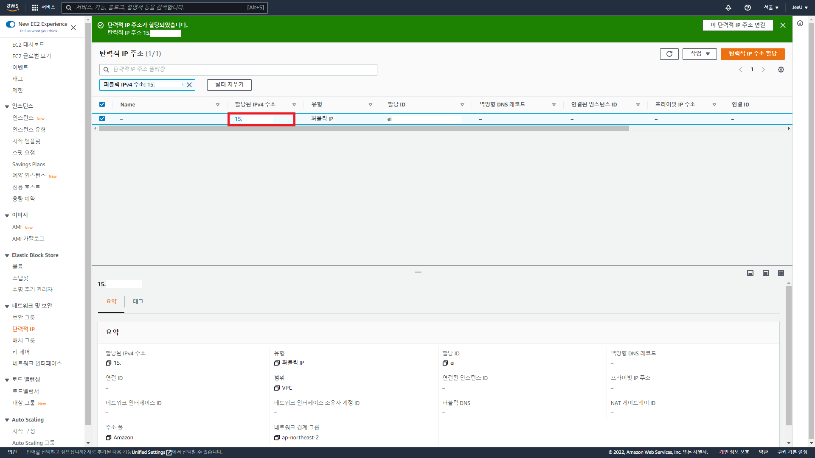
Task: Deselect the elastic IP row checkbox
Action: (x=102, y=119)
